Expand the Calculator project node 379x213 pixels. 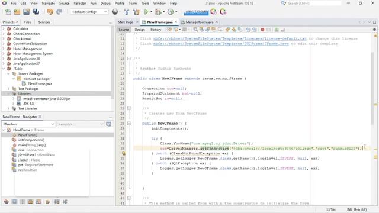[x=4, y=29]
